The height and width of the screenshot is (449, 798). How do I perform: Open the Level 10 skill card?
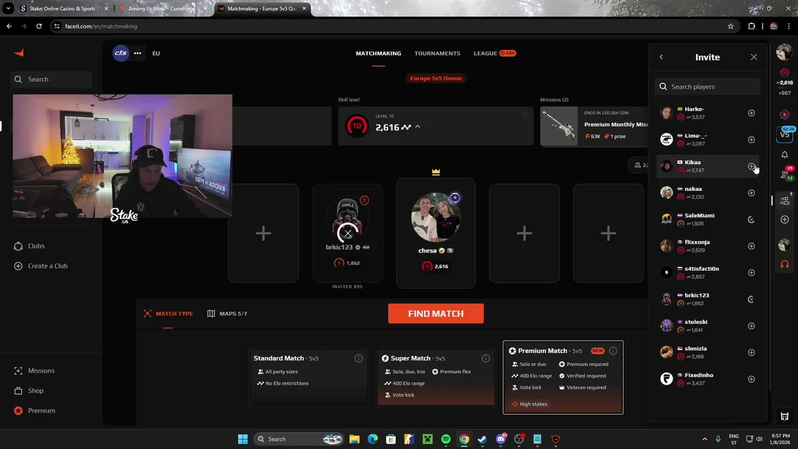coord(436,127)
